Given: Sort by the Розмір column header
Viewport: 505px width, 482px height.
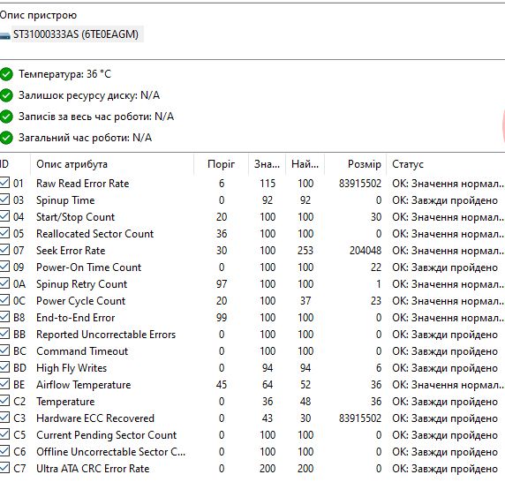Looking at the screenshot, I should (355, 164).
